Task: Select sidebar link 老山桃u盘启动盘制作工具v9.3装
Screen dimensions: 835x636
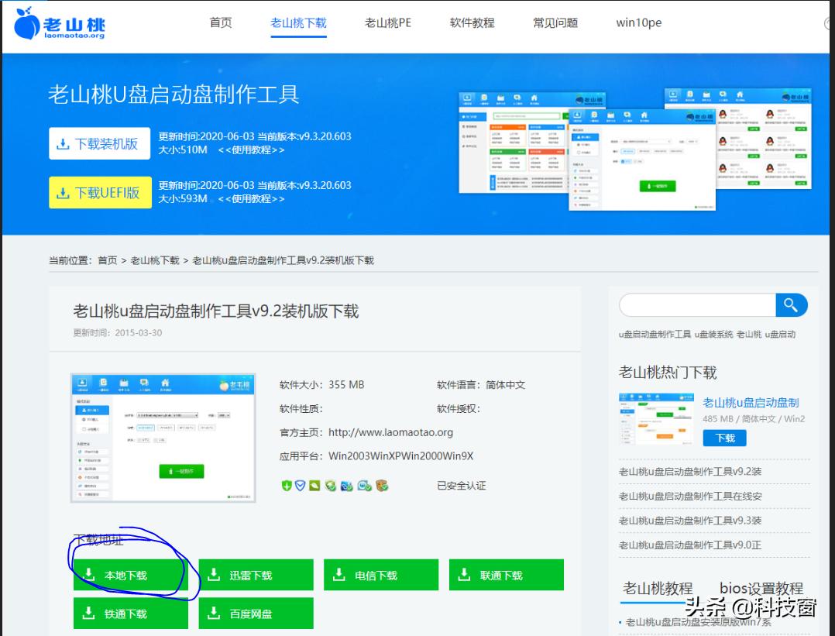Action: [691, 520]
